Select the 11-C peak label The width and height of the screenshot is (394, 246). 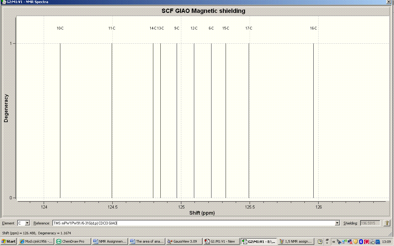112,28
